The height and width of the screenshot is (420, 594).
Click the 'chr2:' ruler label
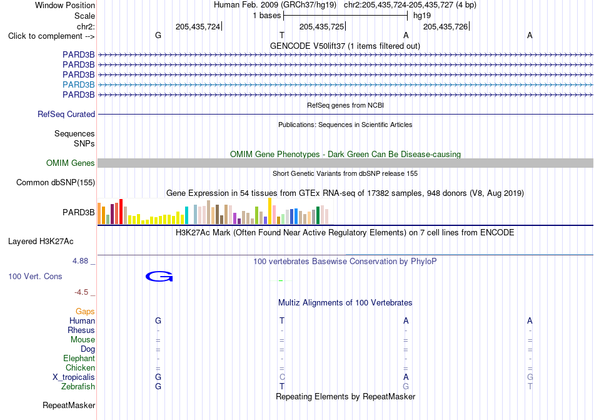(86, 26)
